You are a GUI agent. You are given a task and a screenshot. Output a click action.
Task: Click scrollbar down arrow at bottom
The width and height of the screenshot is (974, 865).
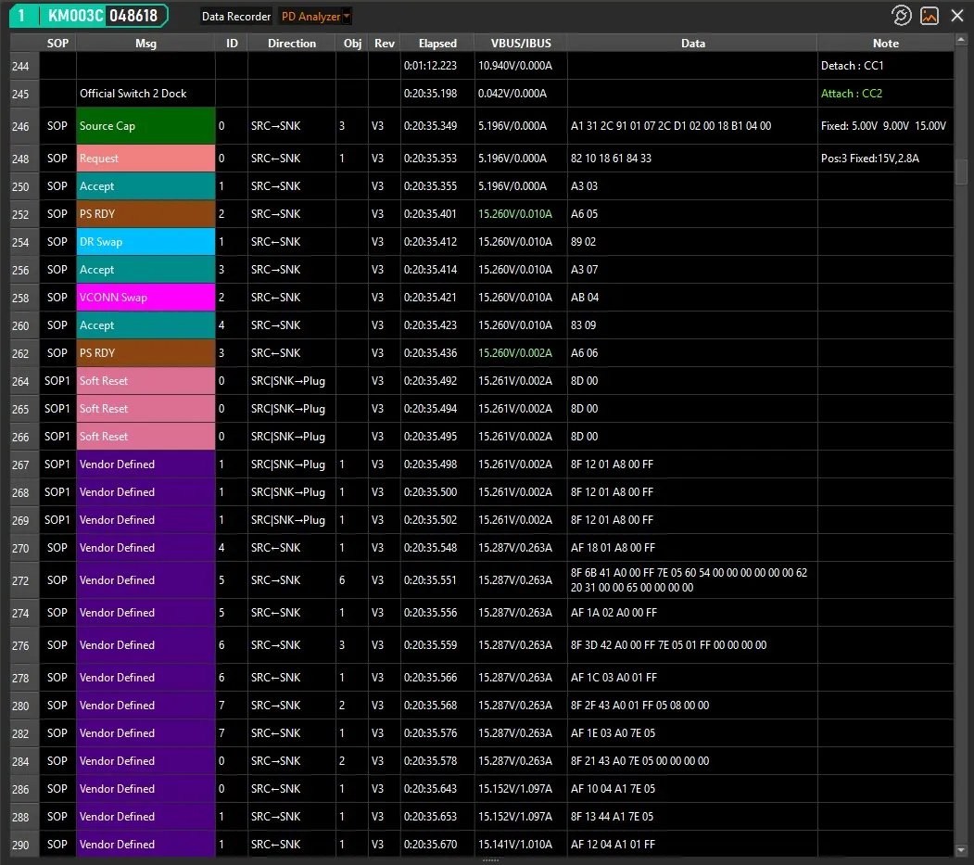[961, 849]
